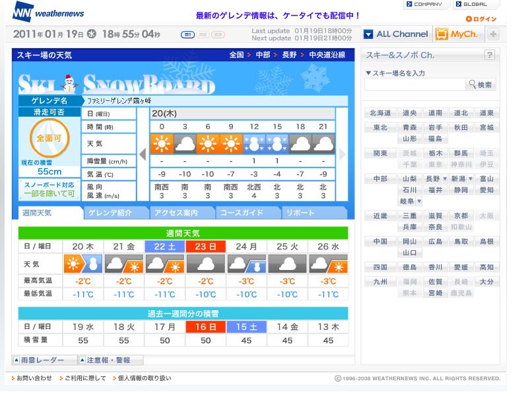Select the 四国 region button
This screenshot has width=528, height=396.
tap(380, 267)
